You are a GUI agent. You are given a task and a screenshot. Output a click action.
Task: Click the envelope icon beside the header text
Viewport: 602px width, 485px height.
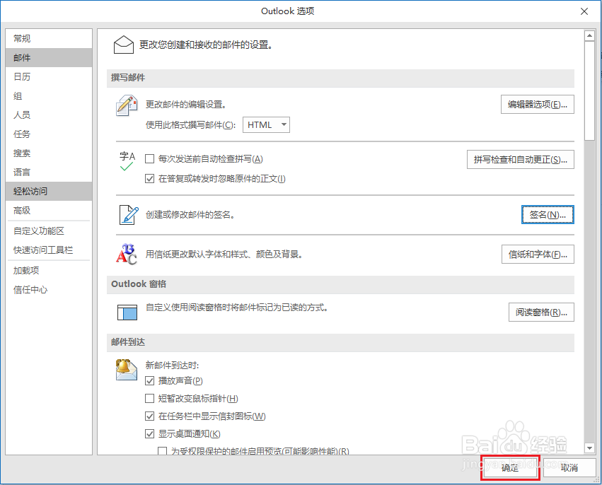(124, 45)
